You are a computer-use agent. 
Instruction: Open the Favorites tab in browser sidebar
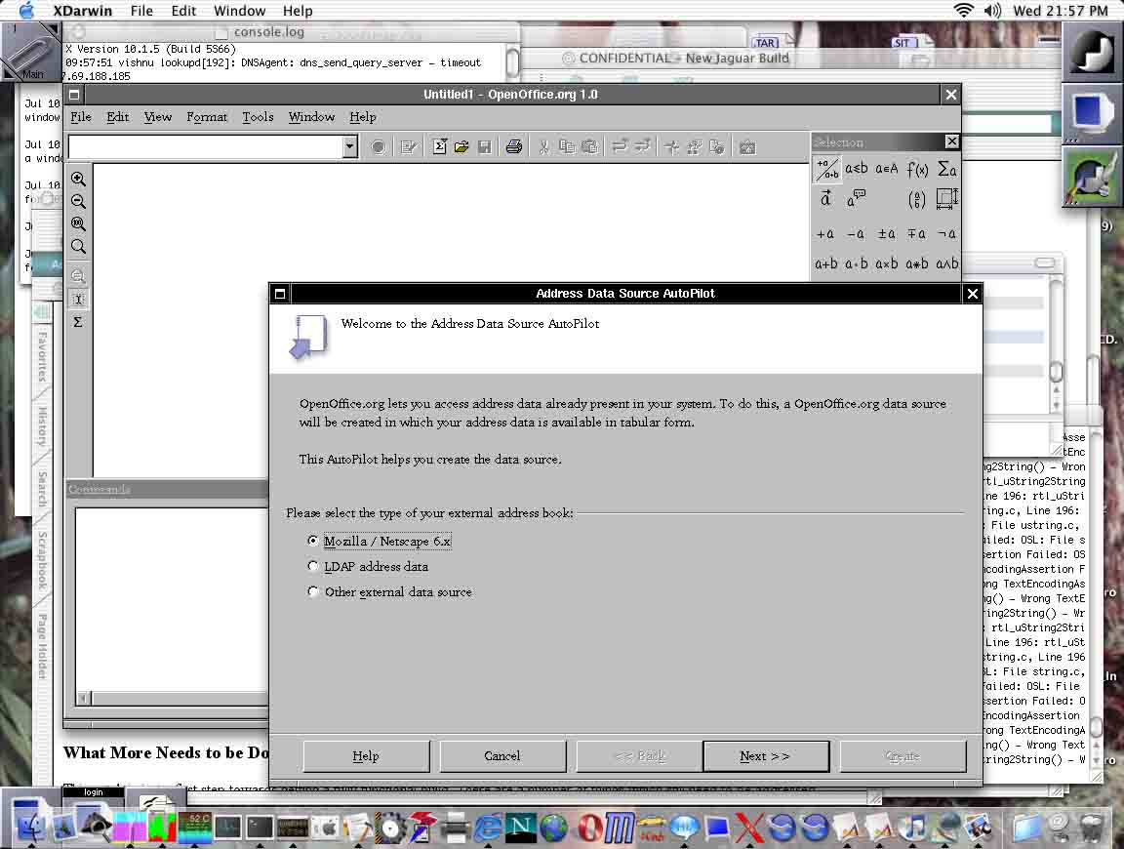[x=42, y=356]
